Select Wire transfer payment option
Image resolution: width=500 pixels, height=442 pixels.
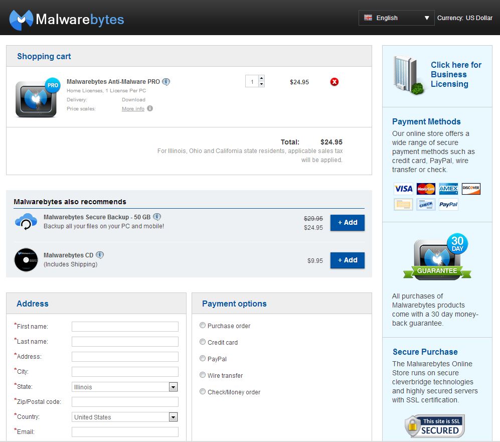[203, 375]
